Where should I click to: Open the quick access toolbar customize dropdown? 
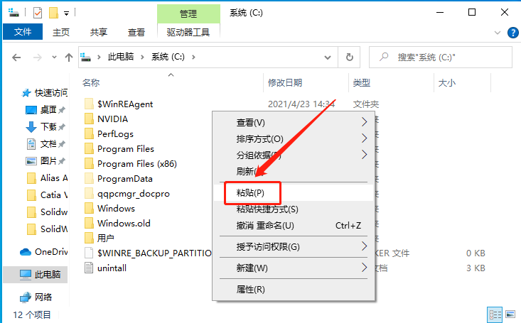click(x=66, y=13)
